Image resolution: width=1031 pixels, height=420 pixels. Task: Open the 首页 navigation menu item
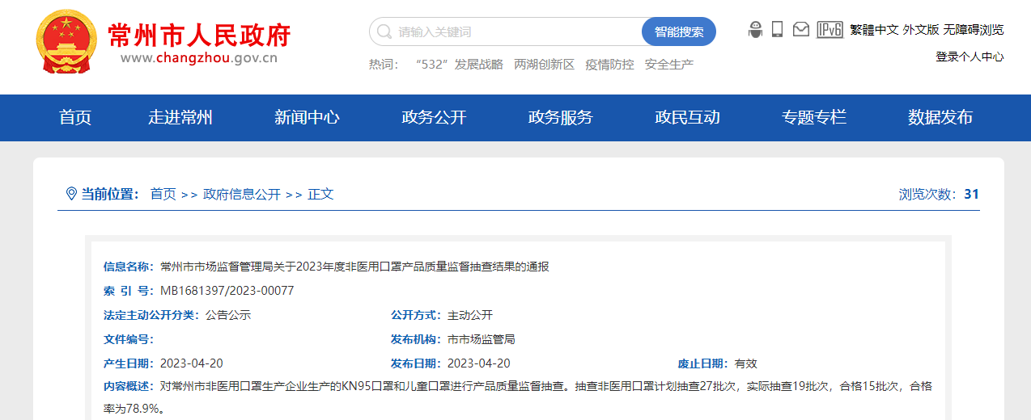[75, 117]
